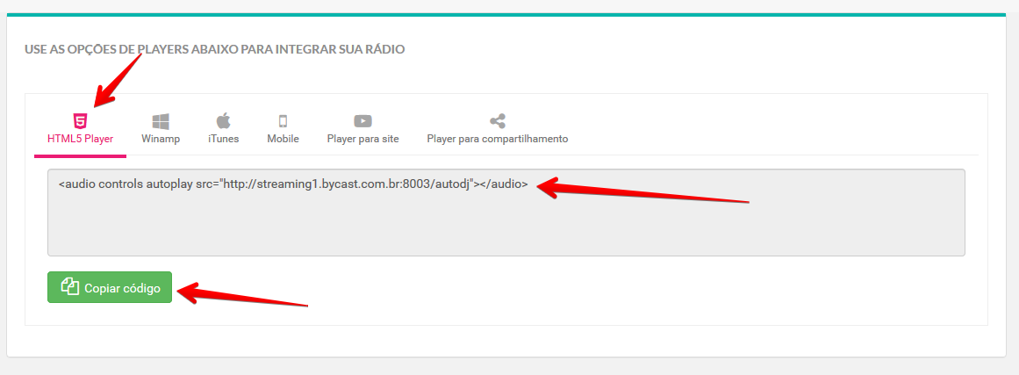
Task: Click the smartphone Mobile icon
Action: click(283, 121)
